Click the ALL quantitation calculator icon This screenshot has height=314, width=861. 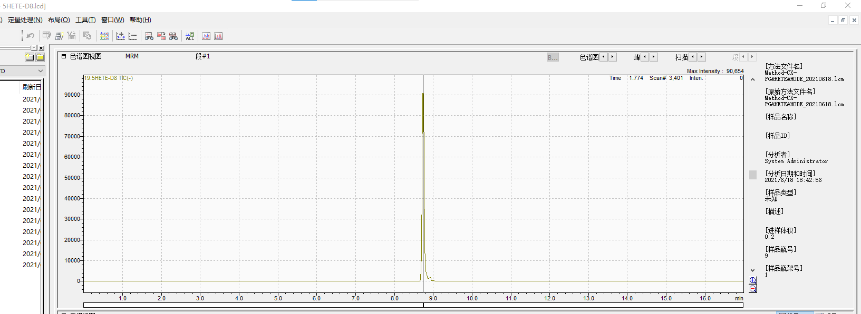(x=190, y=36)
